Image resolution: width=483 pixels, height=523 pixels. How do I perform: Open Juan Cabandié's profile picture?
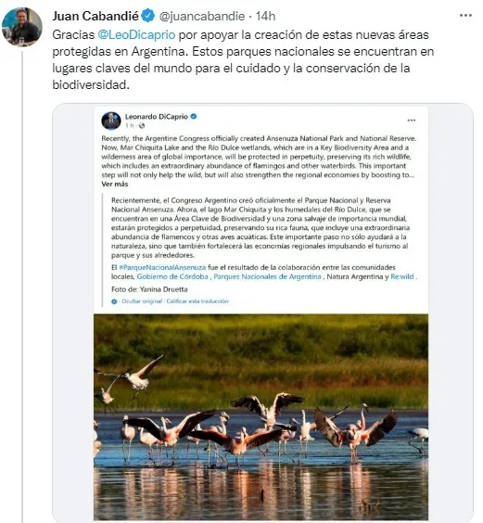click(22, 27)
